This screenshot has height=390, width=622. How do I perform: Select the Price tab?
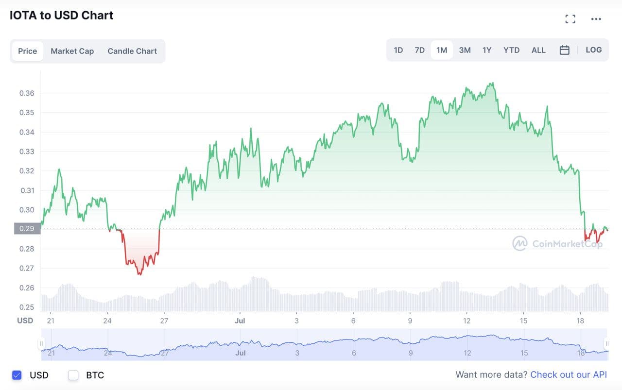click(28, 51)
